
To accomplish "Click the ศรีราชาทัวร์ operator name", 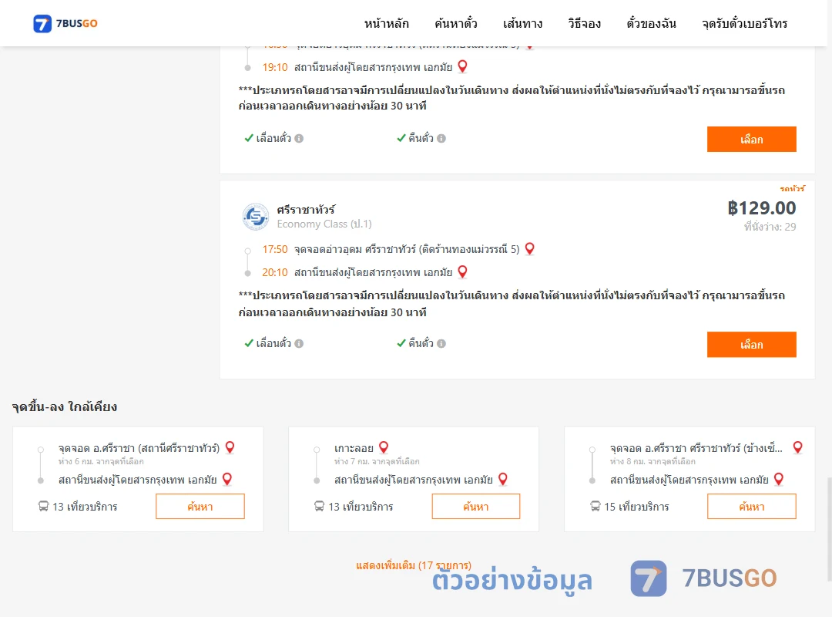I will (306, 209).
